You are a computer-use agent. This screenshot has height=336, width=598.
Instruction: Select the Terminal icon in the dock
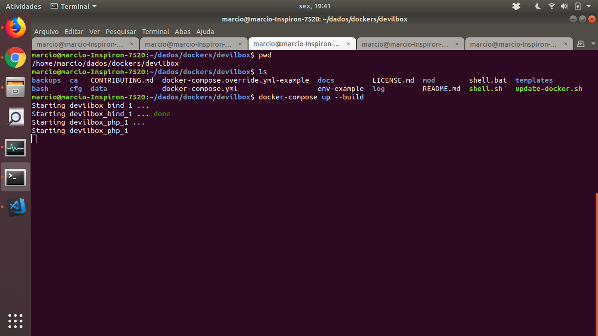[15, 177]
